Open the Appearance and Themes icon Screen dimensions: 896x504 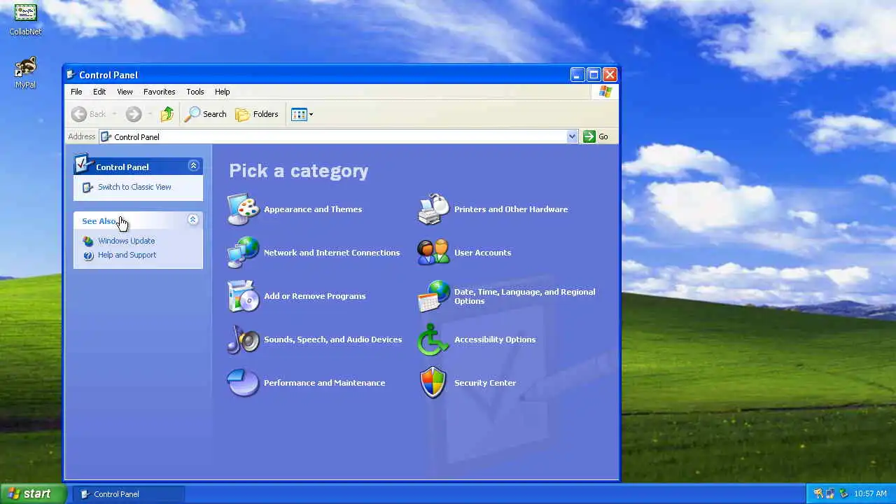click(x=243, y=209)
